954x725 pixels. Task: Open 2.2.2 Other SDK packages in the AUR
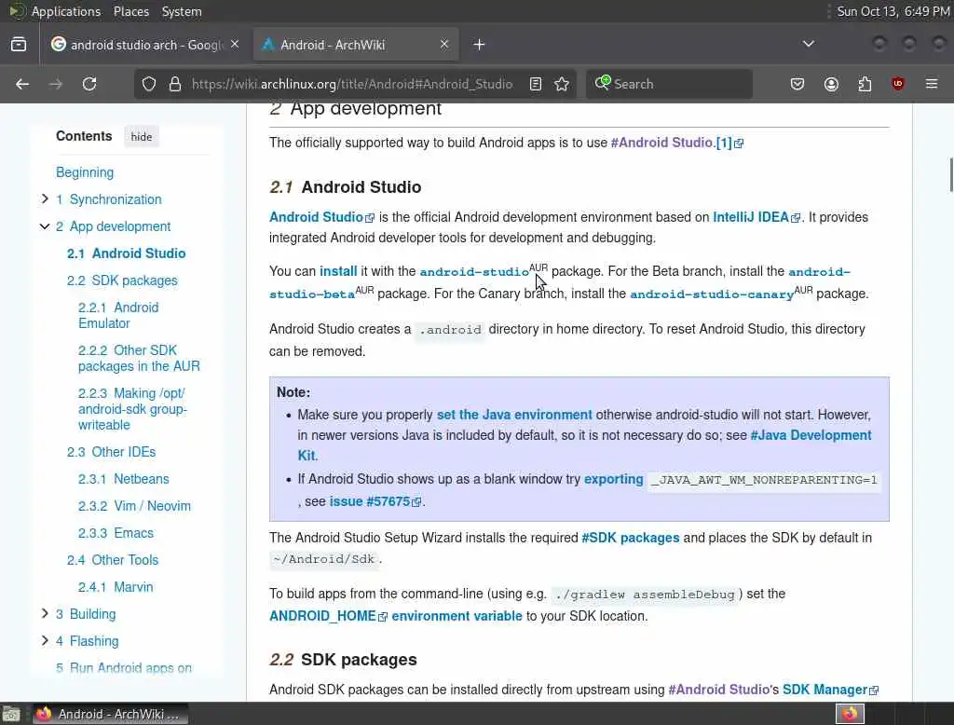139,358
